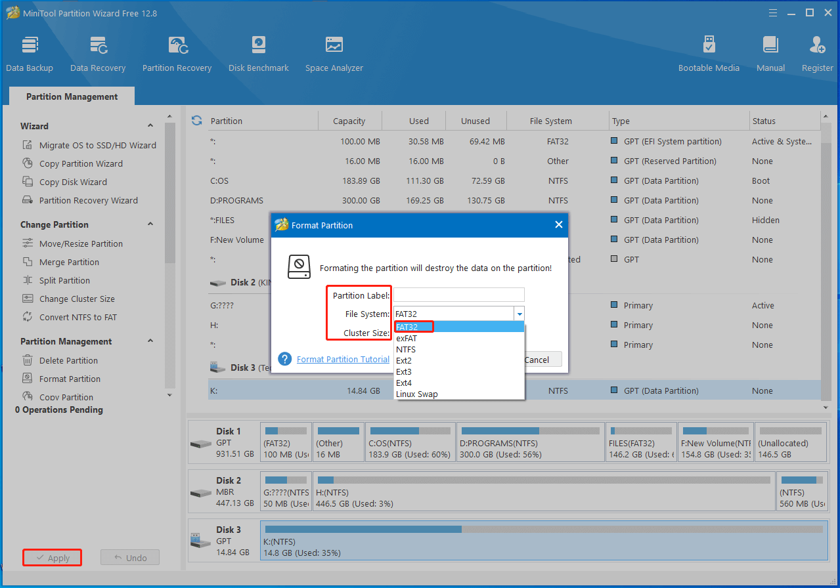Image resolution: width=840 pixels, height=588 pixels.
Task: Click the Disk 2 drive icon
Action: point(201,492)
